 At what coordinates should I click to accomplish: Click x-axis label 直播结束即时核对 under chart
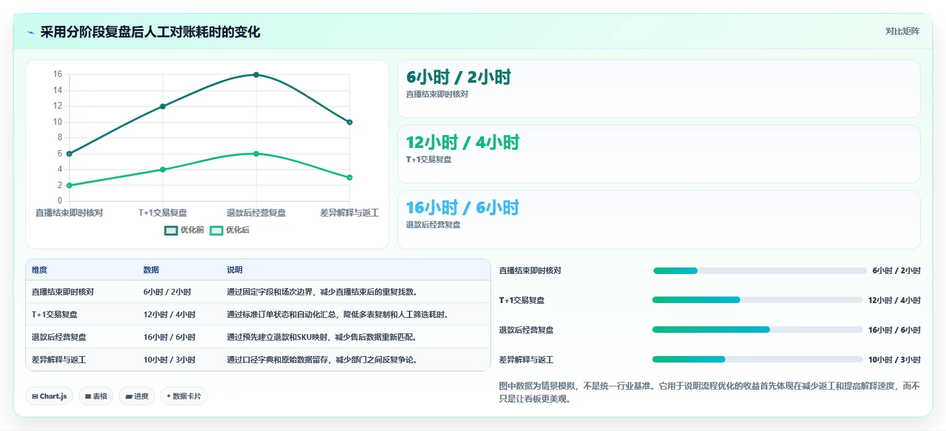(69, 213)
